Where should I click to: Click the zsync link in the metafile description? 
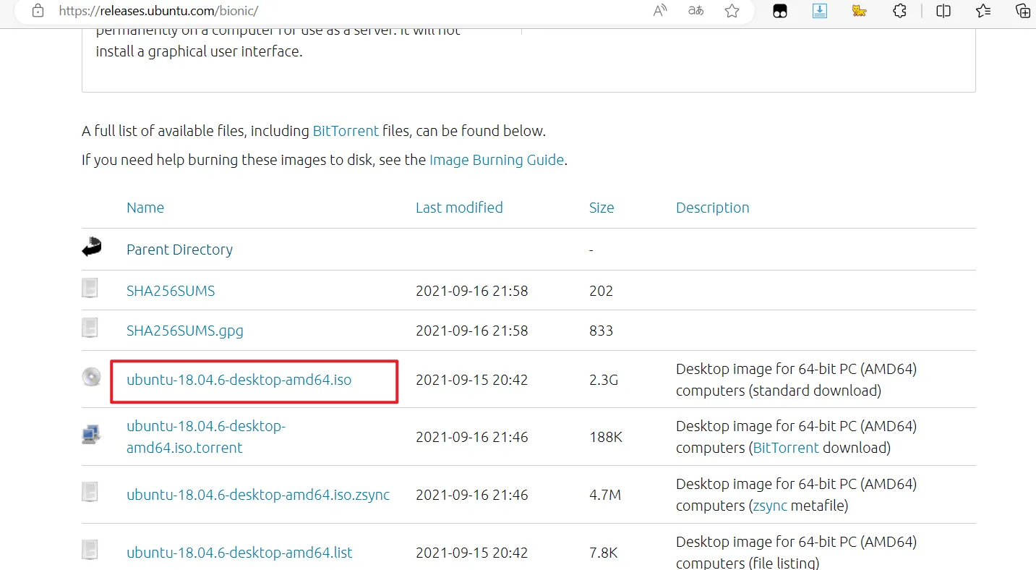pyautogui.click(x=770, y=506)
